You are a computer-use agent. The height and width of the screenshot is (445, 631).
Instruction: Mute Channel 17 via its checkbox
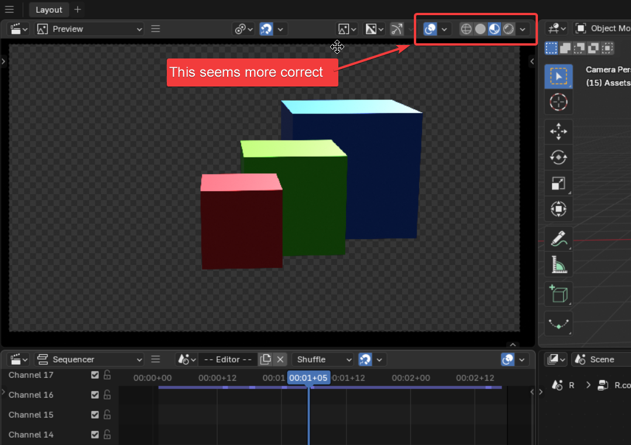[95, 375]
